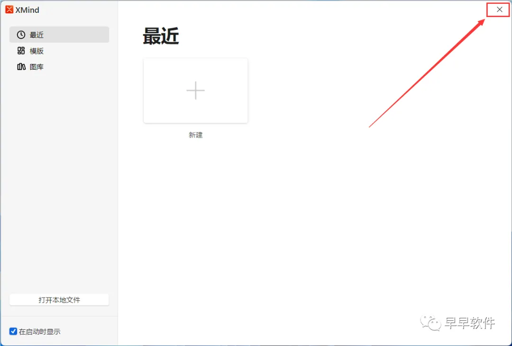Click the 在启动时显示 label text
Screen dimensions: 512x346
tap(39, 332)
